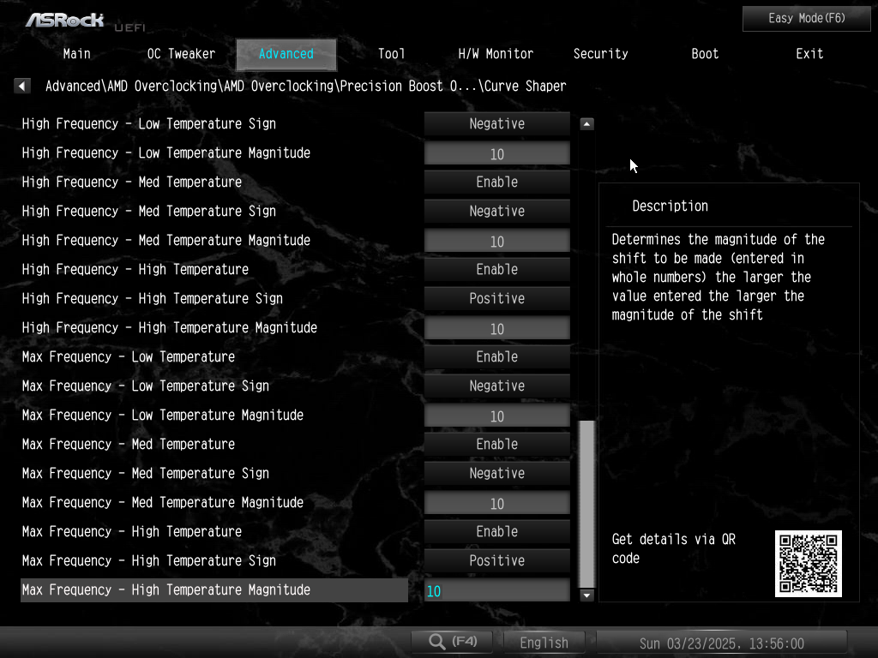Select label Max Frequency - Low Temperature Magnitude
Screen dimensions: 878x658
(162, 415)
